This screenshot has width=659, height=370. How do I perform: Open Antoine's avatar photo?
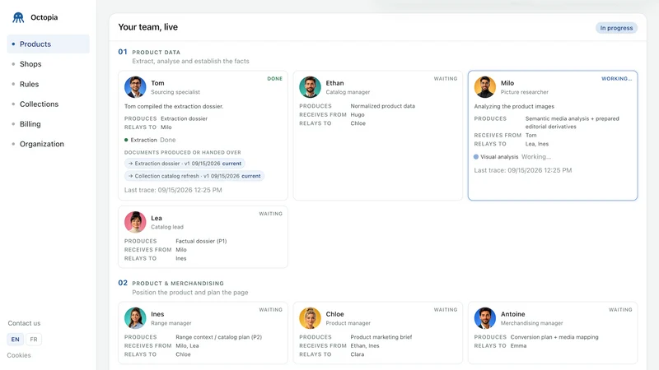tap(484, 318)
